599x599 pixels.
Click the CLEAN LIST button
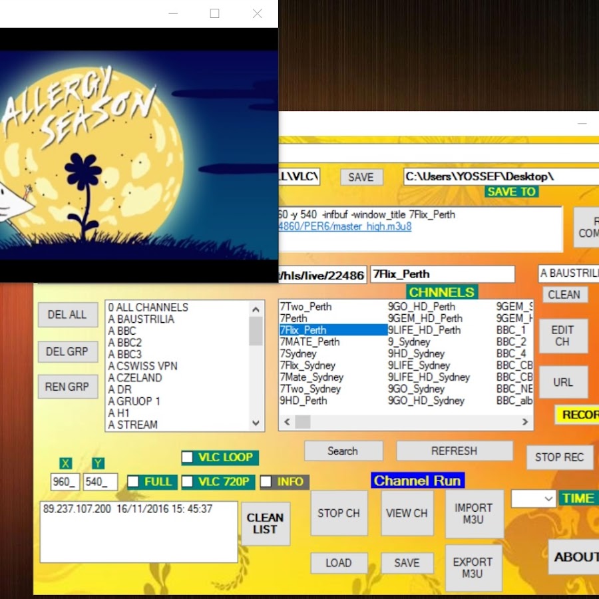[x=266, y=524]
